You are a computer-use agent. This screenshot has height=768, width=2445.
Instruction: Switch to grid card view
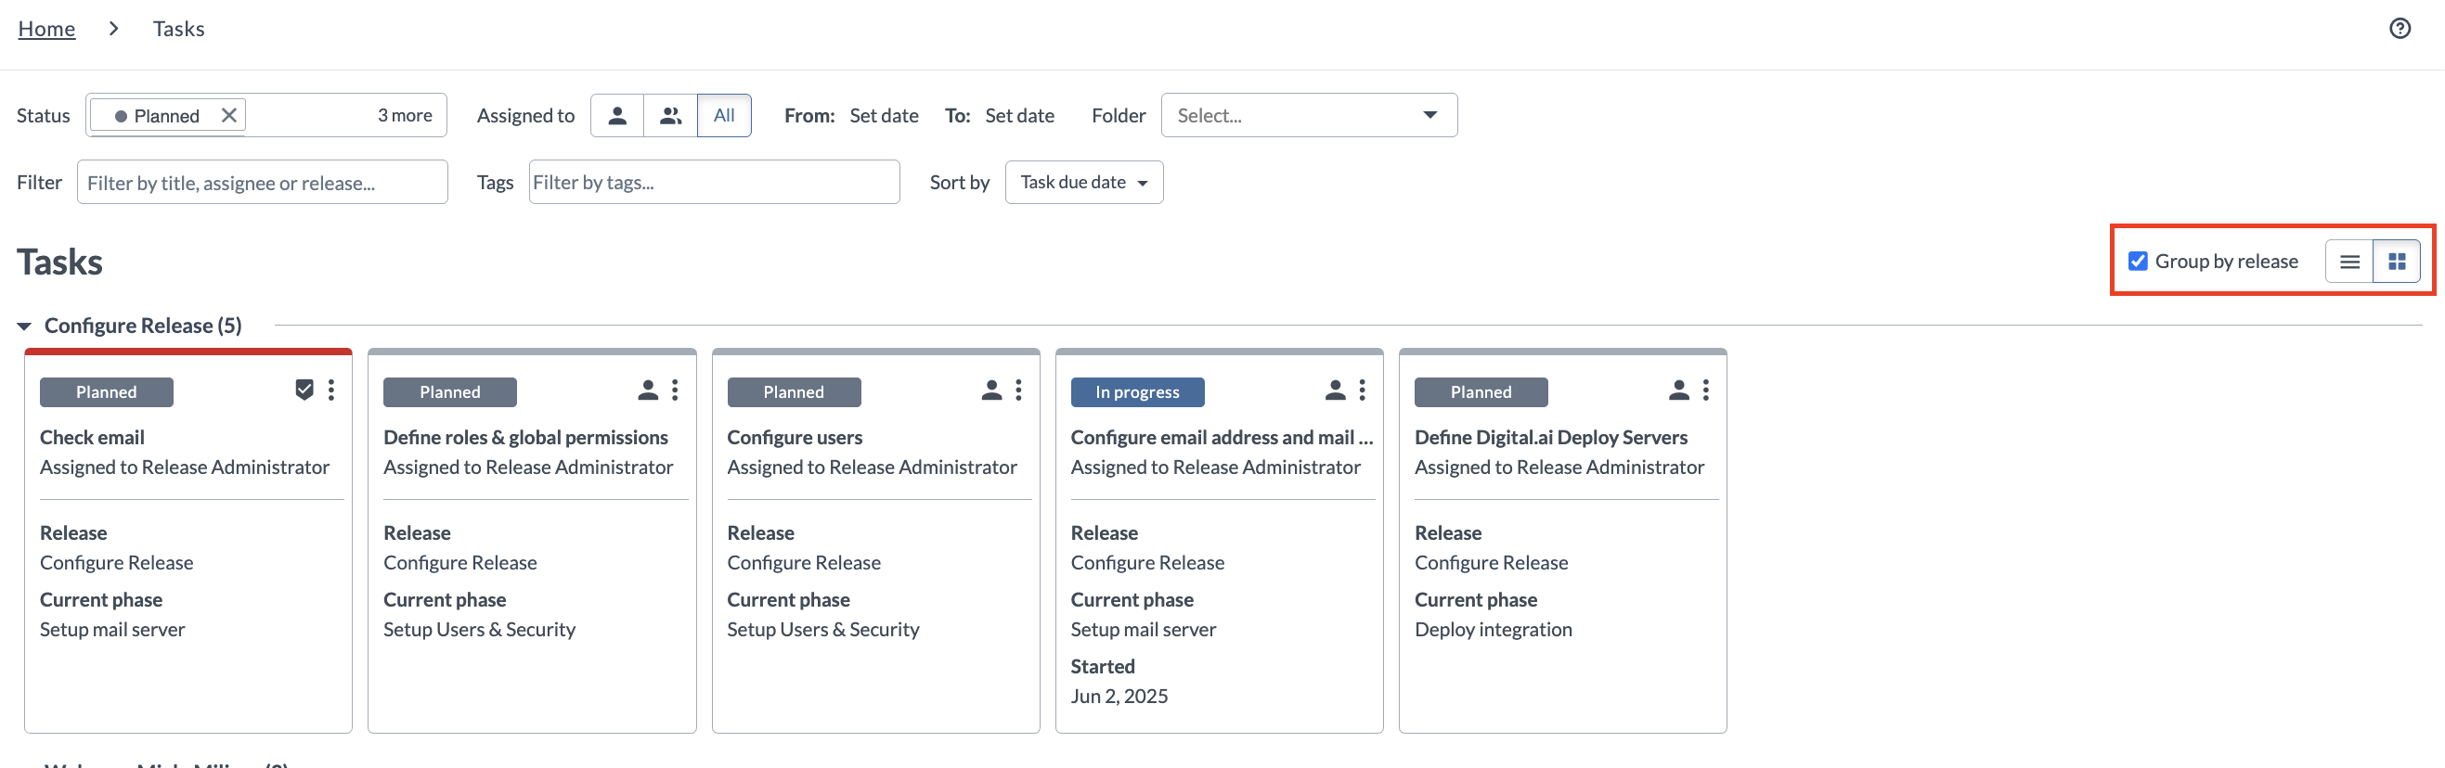(x=2397, y=262)
